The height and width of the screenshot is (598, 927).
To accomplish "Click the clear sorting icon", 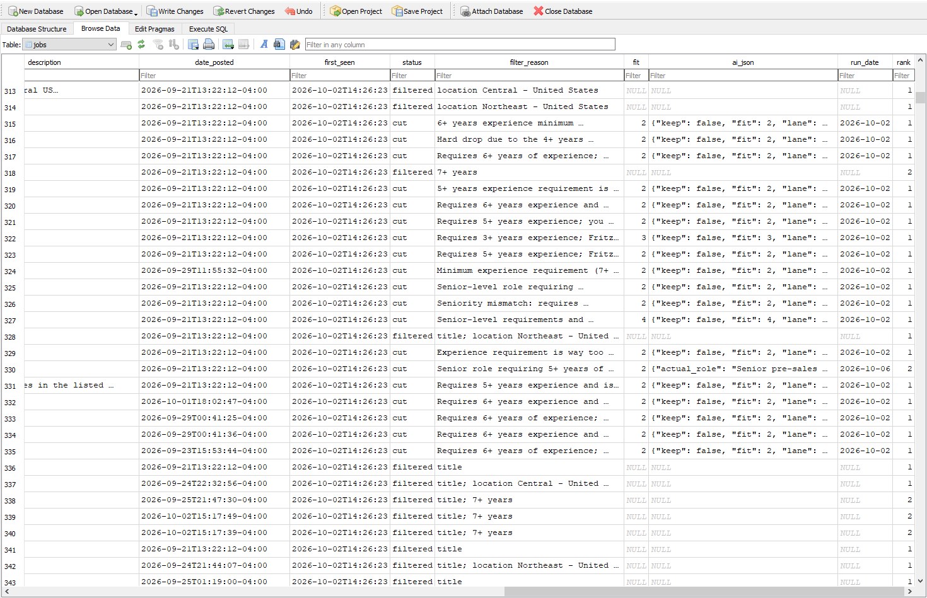I will [x=174, y=45].
